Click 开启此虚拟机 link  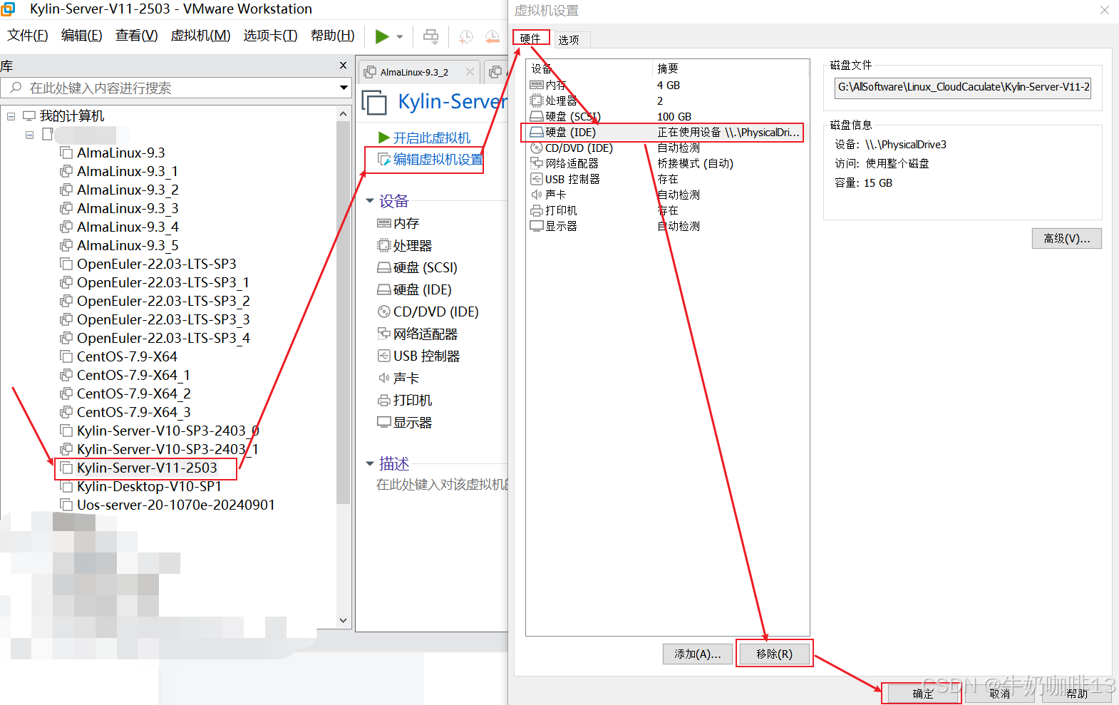coord(432,138)
